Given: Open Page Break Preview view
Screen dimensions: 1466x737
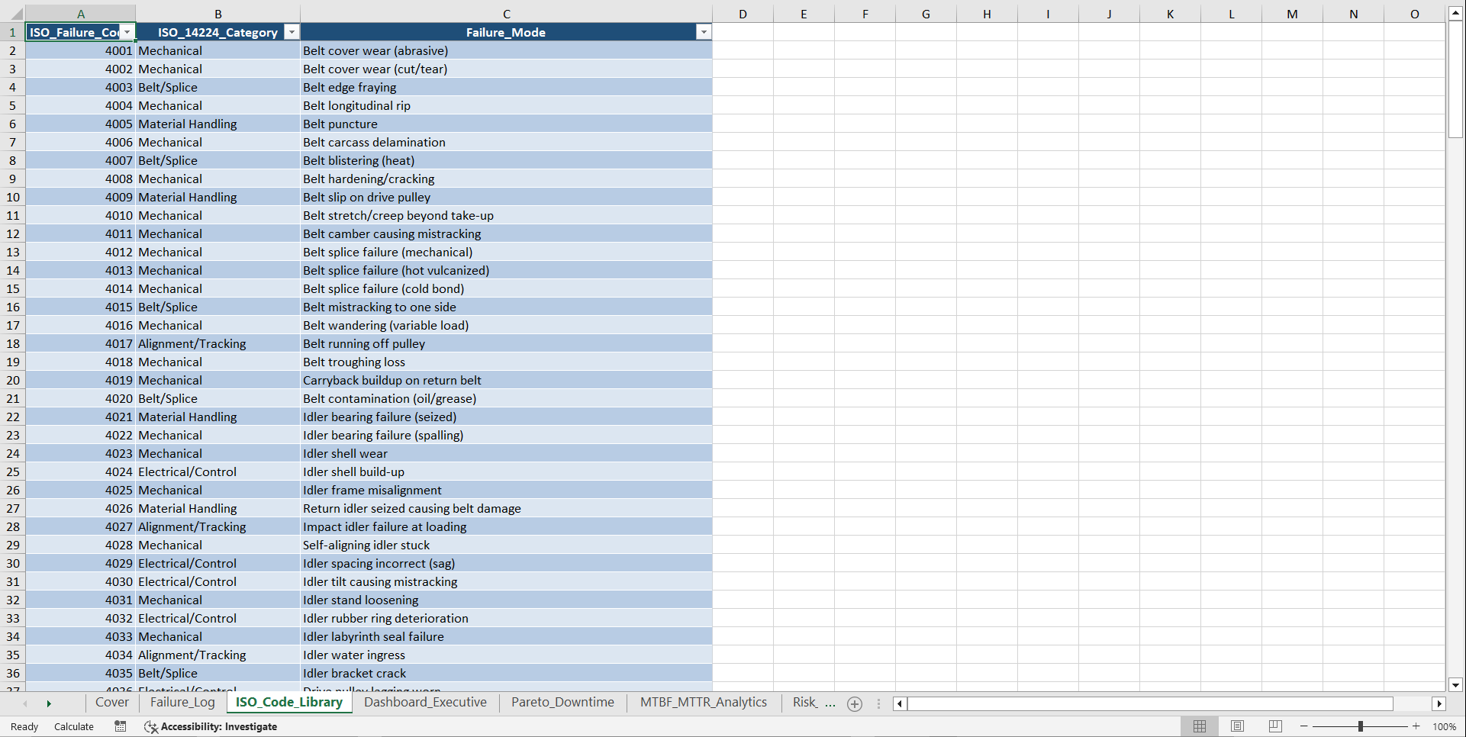Looking at the screenshot, I should point(1274,726).
